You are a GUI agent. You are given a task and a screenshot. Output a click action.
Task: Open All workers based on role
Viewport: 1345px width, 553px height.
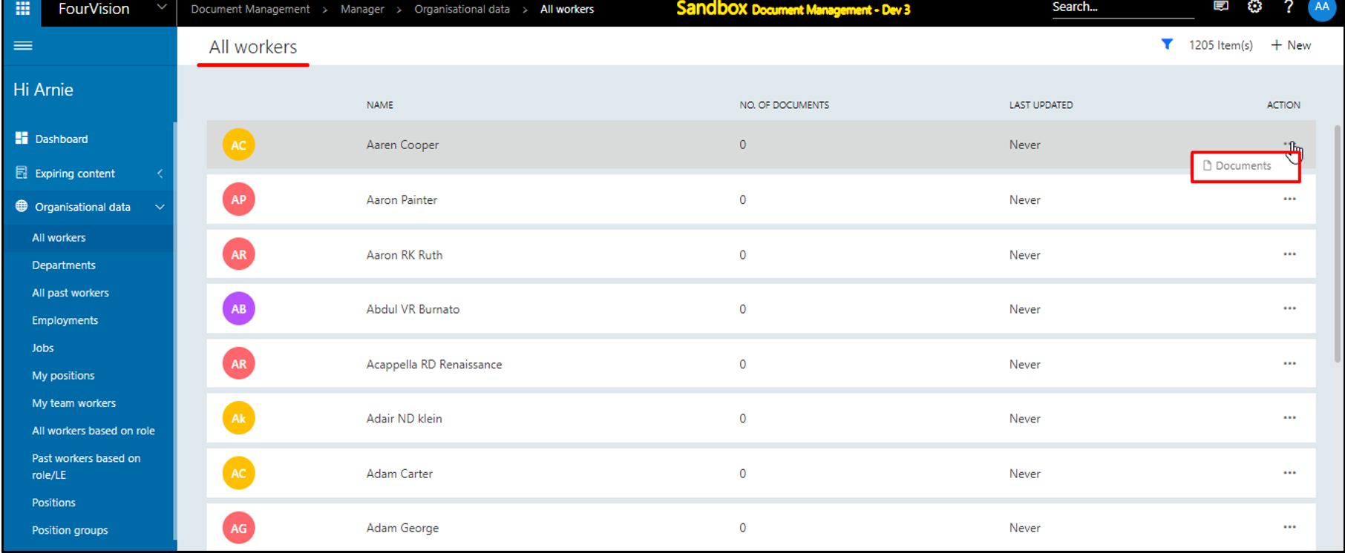94,430
